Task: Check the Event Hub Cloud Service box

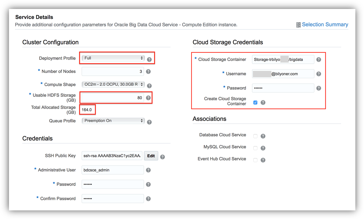Action: [255, 160]
